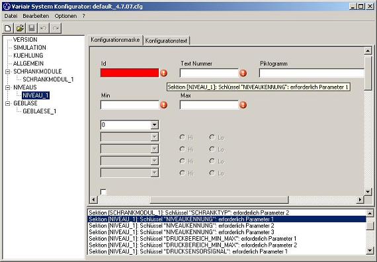Click error icon next to Text Nummer field

click(x=243, y=73)
